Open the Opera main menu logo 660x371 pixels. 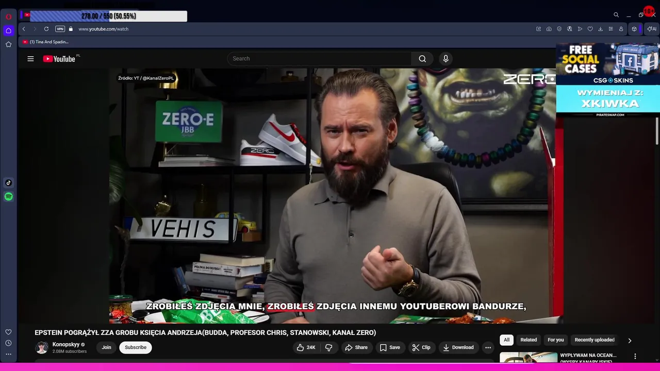pos(8,16)
